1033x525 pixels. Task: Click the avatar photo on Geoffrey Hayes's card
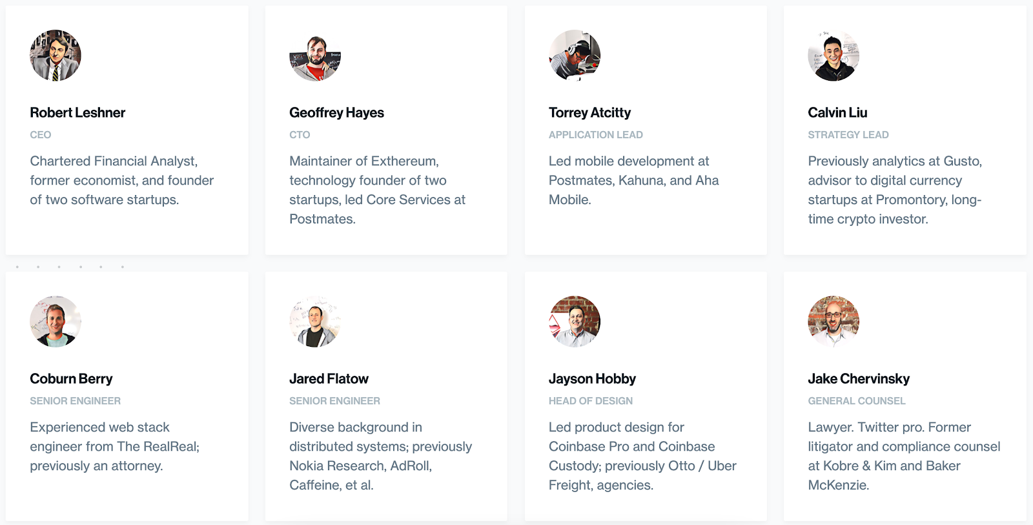pos(315,56)
